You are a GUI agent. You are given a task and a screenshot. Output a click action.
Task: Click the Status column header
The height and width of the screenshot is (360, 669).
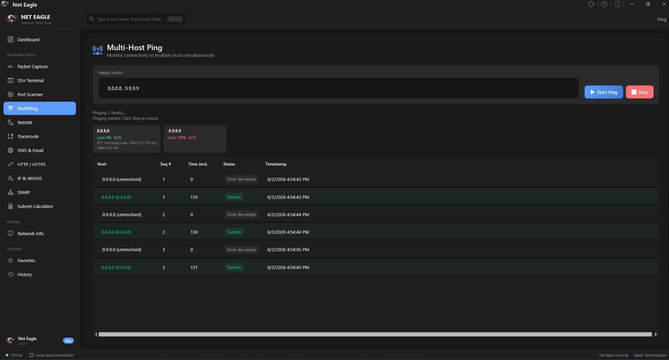point(229,164)
